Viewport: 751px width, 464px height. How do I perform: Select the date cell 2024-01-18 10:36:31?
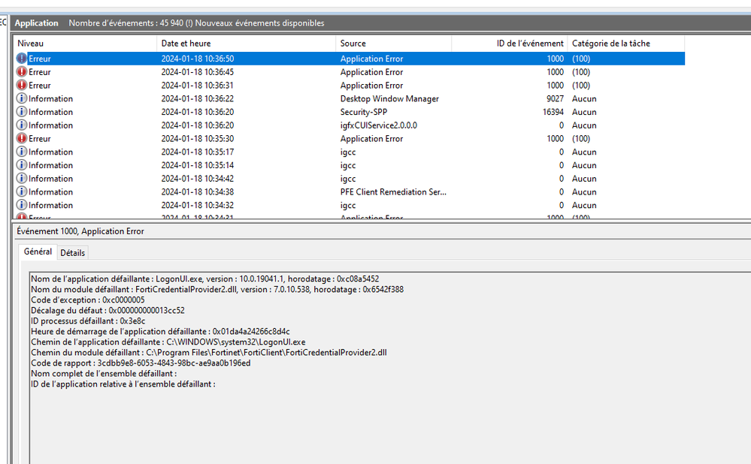click(197, 86)
